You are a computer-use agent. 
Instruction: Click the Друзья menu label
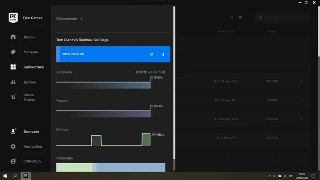click(x=30, y=82)
